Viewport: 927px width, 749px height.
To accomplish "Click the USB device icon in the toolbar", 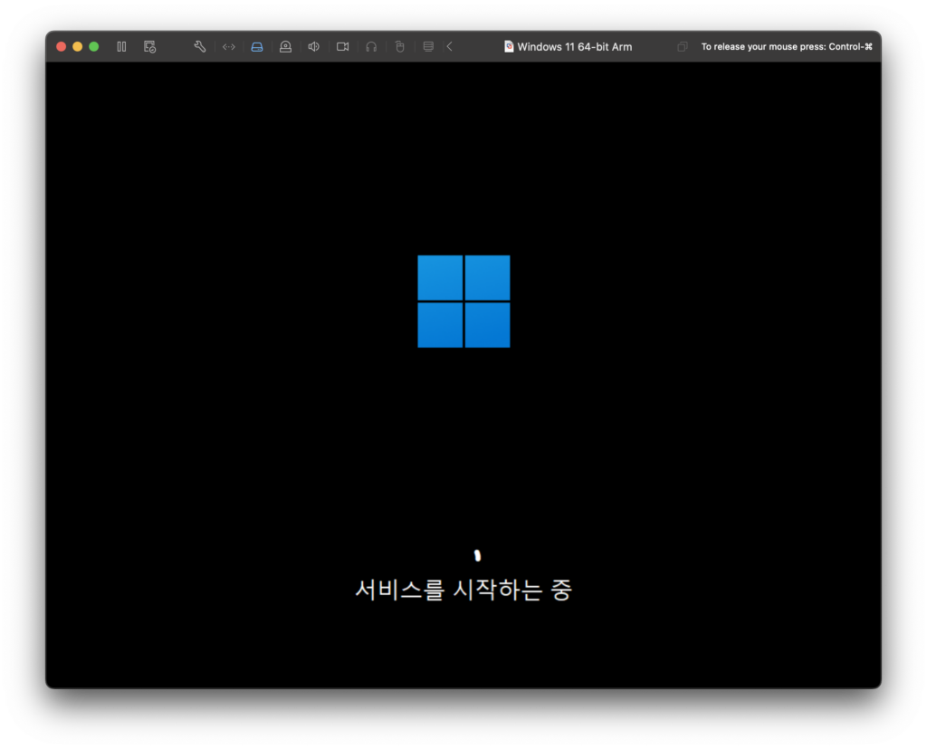I will coord(285,46).
